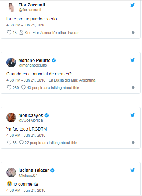The height and width of the screenshot is (196, 142).
Task: Open info icon on Flor Zaccanti tweet
Action: 133,33
